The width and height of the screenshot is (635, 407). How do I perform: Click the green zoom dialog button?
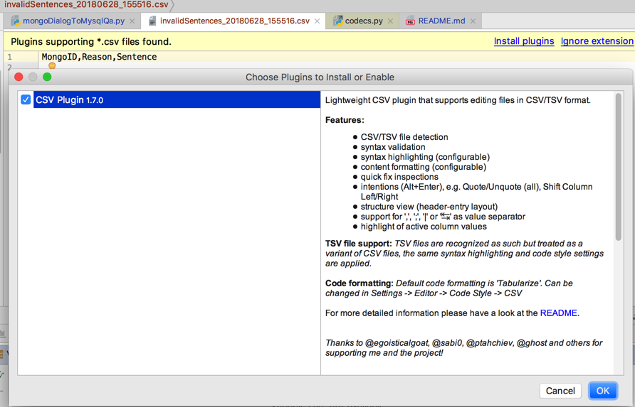47,77
